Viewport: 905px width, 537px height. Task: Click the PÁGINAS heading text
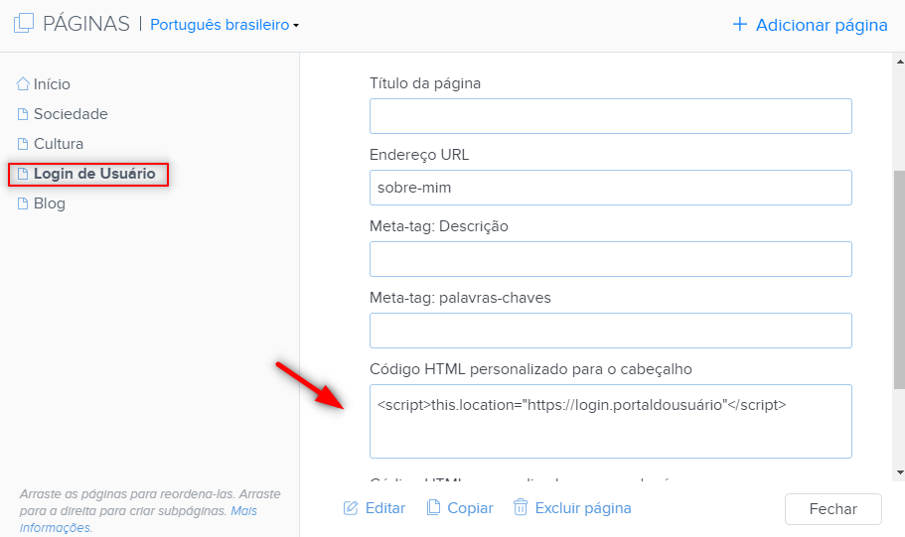[x=86, y=24]
